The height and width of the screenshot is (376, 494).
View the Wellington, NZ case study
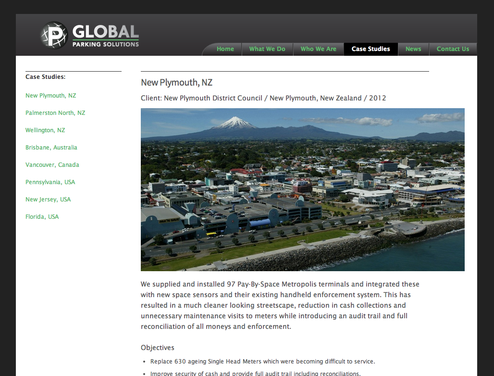[x=45, y=130]
